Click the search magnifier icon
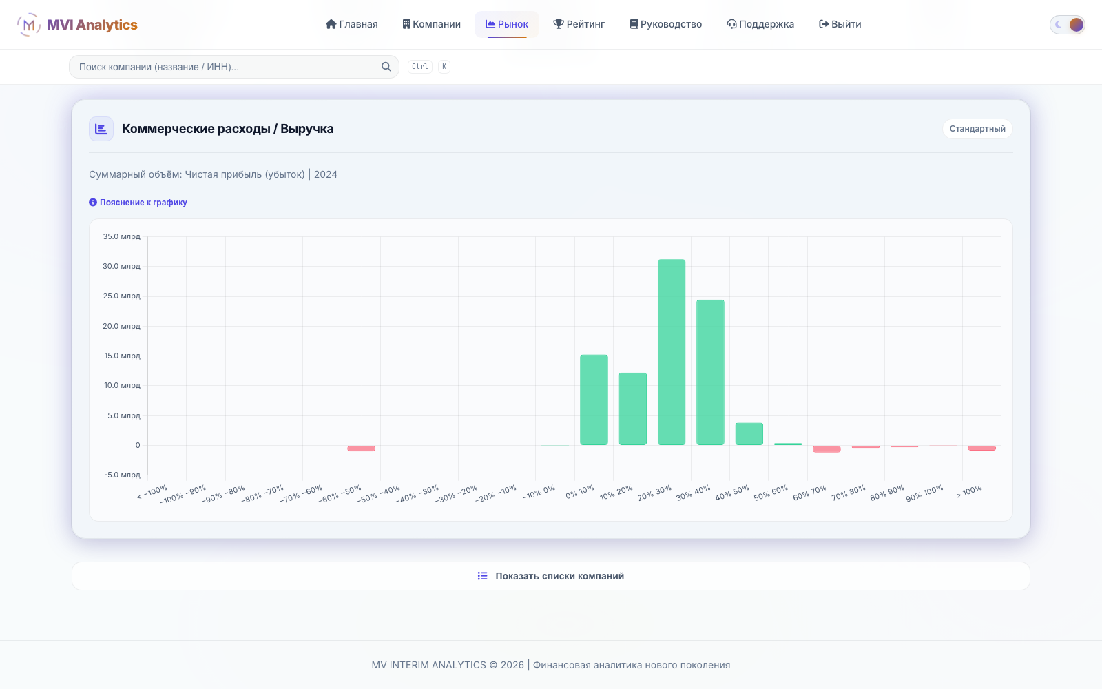Screen dimensions: 1102x689 (x=386, y=67)
